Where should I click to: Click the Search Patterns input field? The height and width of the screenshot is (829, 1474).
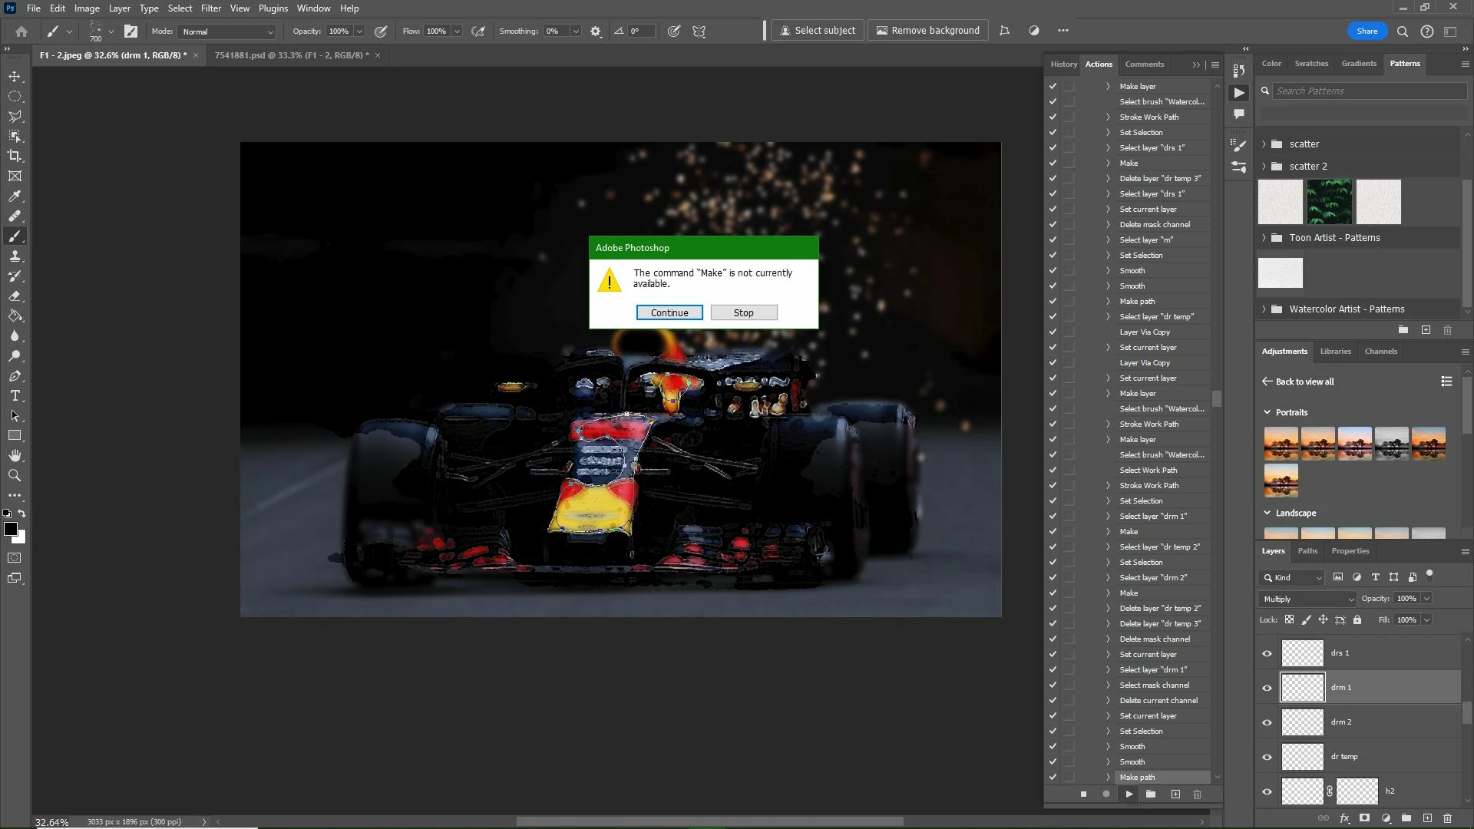1369,91
